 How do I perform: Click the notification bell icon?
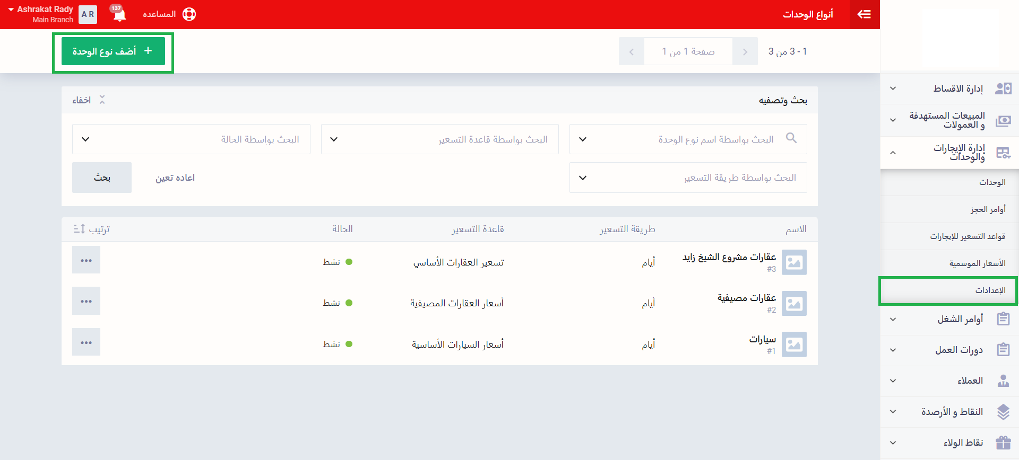(x=119, y=14)
